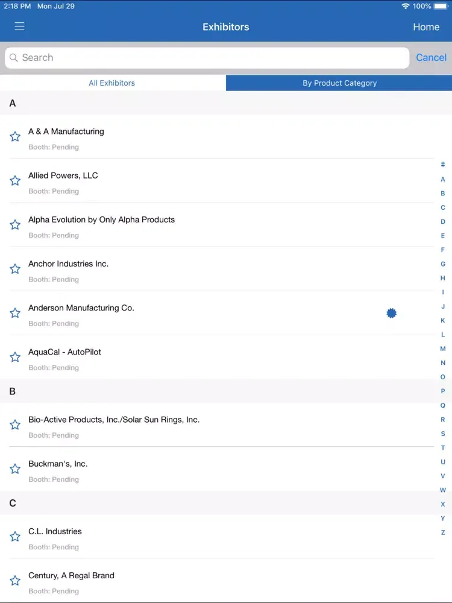This screenshot has width=452, height=603.
Task: Favorite Allied Powers, LLC star
Action: pyautogui.click(x=15, y=181)
